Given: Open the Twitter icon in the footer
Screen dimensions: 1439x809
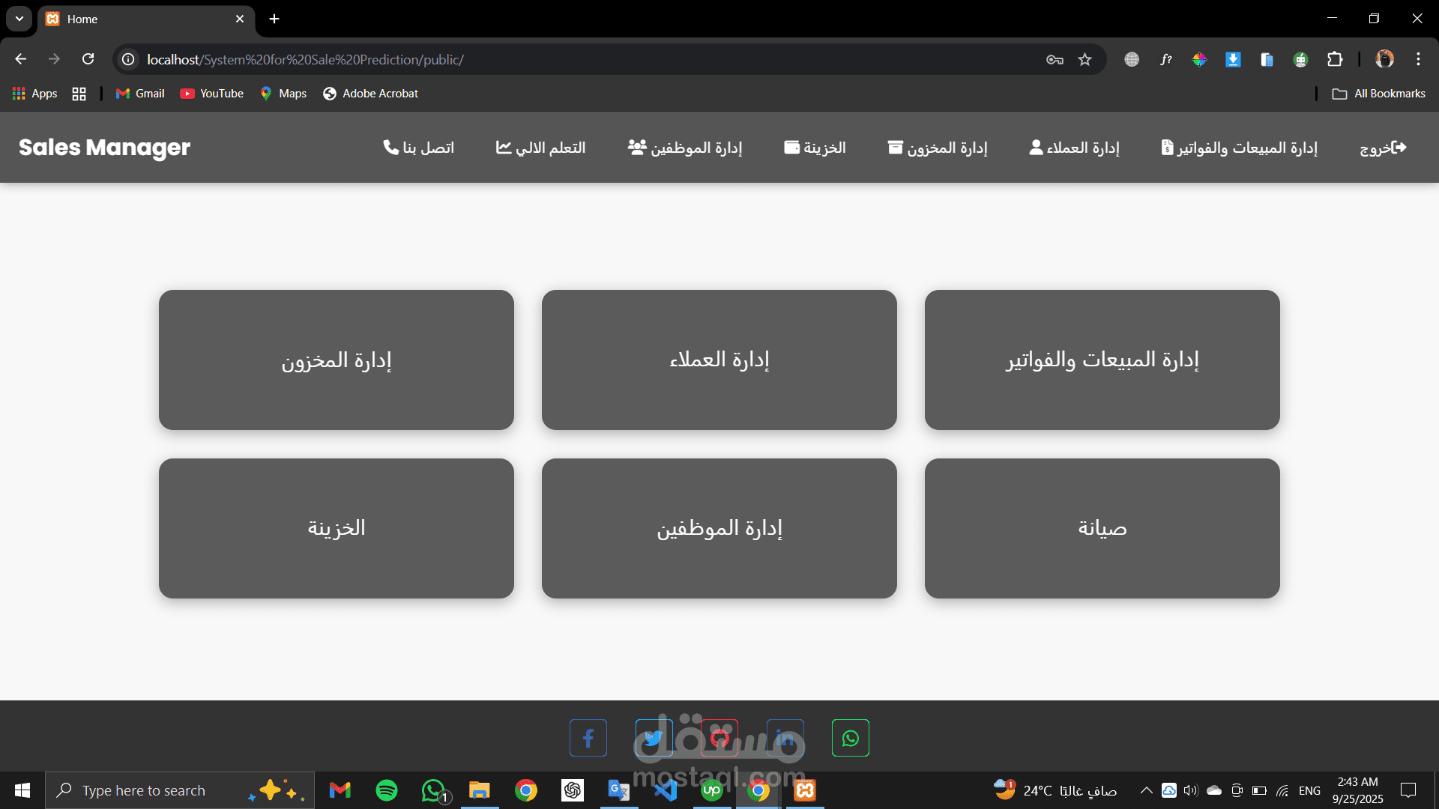Looking at the screenshot, I should coord(653,737).
